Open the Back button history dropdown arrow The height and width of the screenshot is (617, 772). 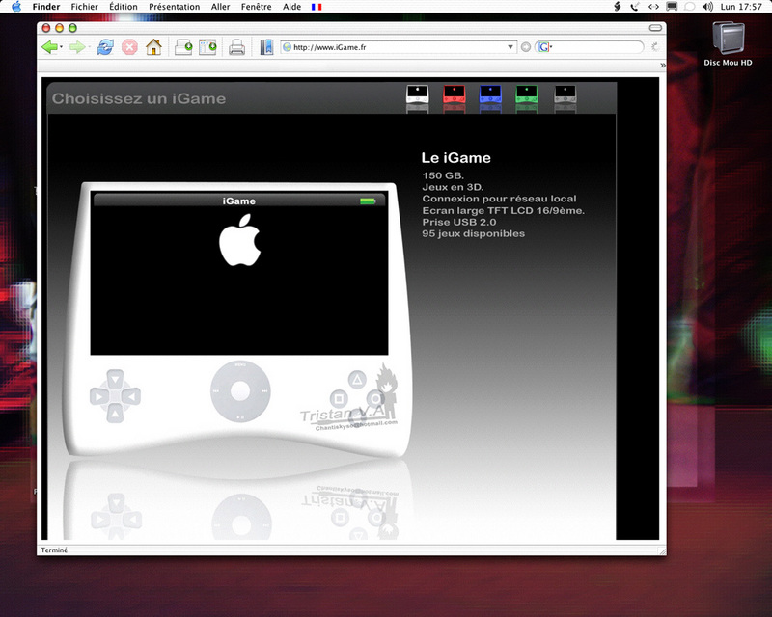[x=61, y=47]
